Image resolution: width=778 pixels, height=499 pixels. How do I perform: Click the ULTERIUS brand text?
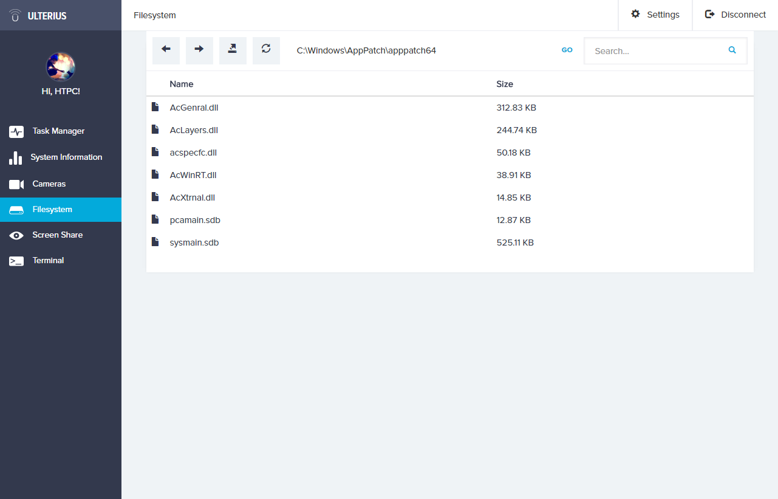(47, 16)
